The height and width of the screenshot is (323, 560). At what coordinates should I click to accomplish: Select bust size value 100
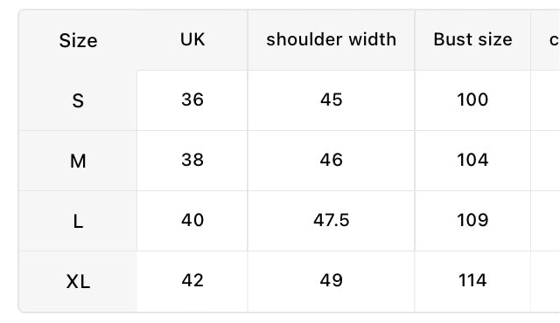pyautogui.click(x=472, y=100)
